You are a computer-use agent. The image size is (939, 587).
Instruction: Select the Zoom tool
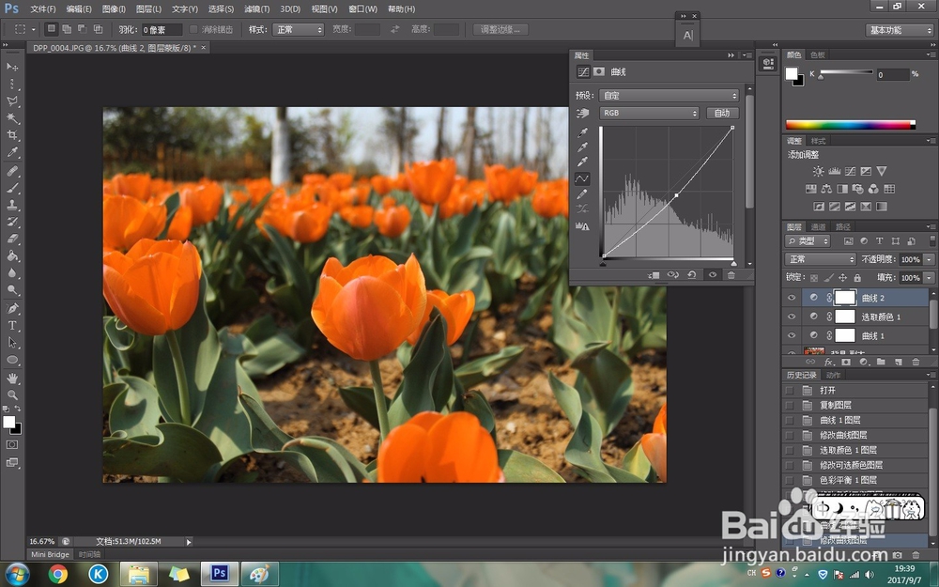click(12, 395)
